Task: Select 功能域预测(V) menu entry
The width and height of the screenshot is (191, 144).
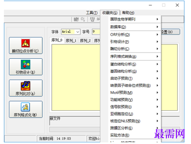Action: (135, 100)
